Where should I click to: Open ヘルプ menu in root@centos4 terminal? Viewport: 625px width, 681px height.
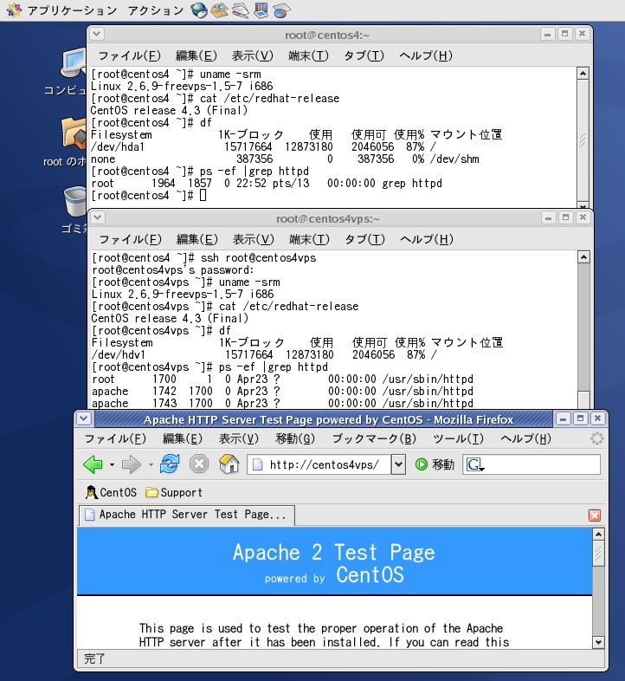426,55
